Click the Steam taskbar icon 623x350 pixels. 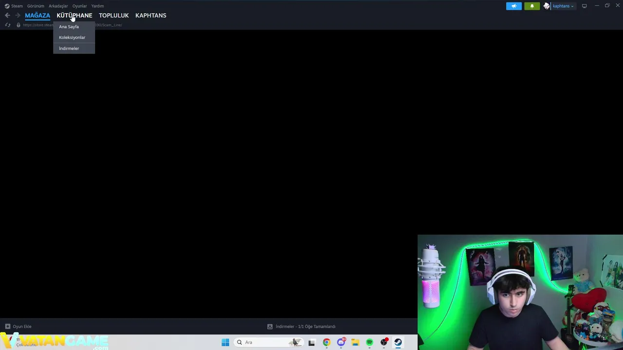pos(398,342)
